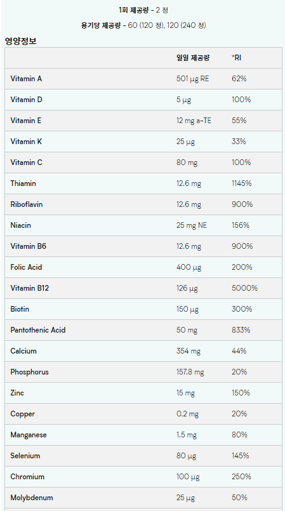Select the Niacin 25 mg NE value
This screenshot has height=511, width=285.
tap(191, 225)
